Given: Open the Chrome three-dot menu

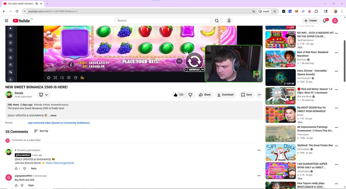Looking at the screenshot, I should pyautogui.click(x=342, y=11).
